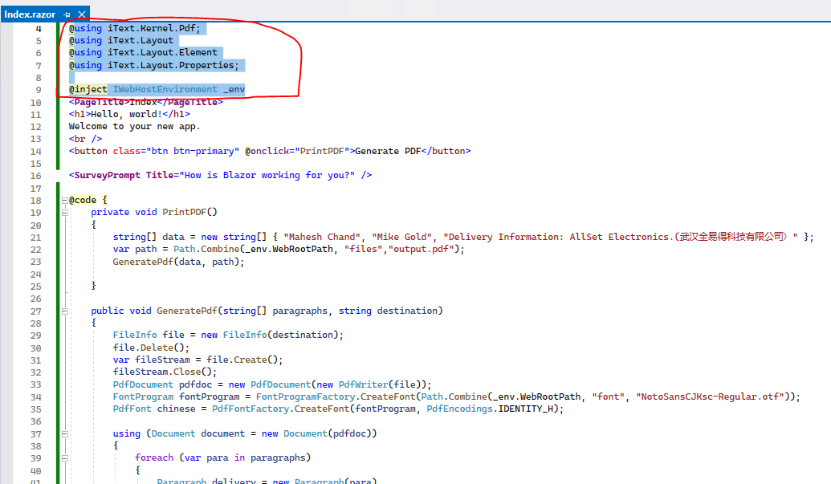The image size is (831, 484).
Task: Click line number 21 in gutter
Action: pos(35,238)
